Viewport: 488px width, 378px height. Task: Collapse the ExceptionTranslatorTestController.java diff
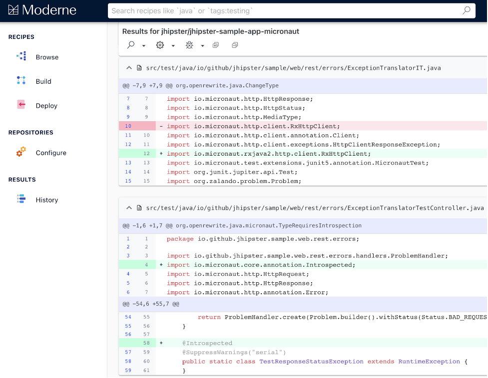[129, 208]
